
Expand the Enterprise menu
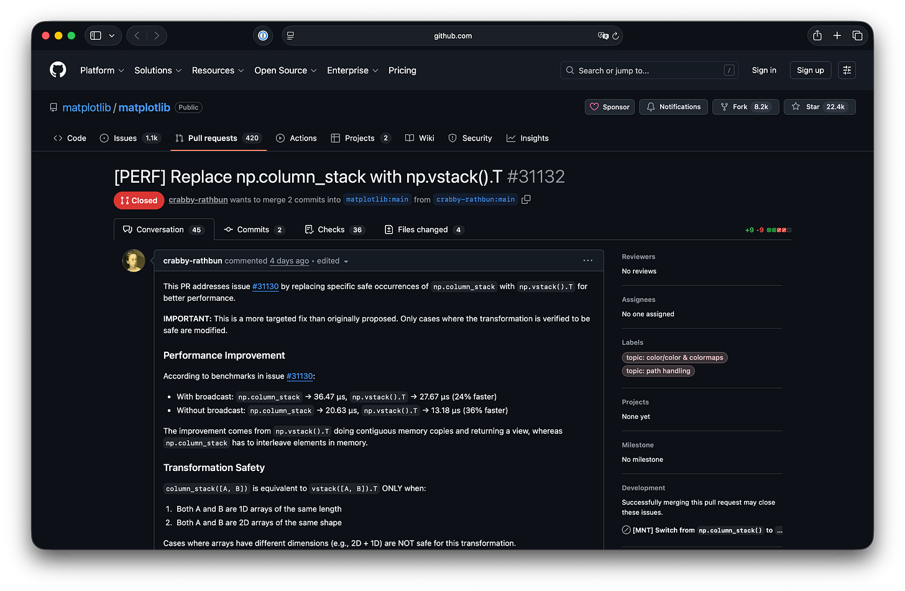(352, 70)
